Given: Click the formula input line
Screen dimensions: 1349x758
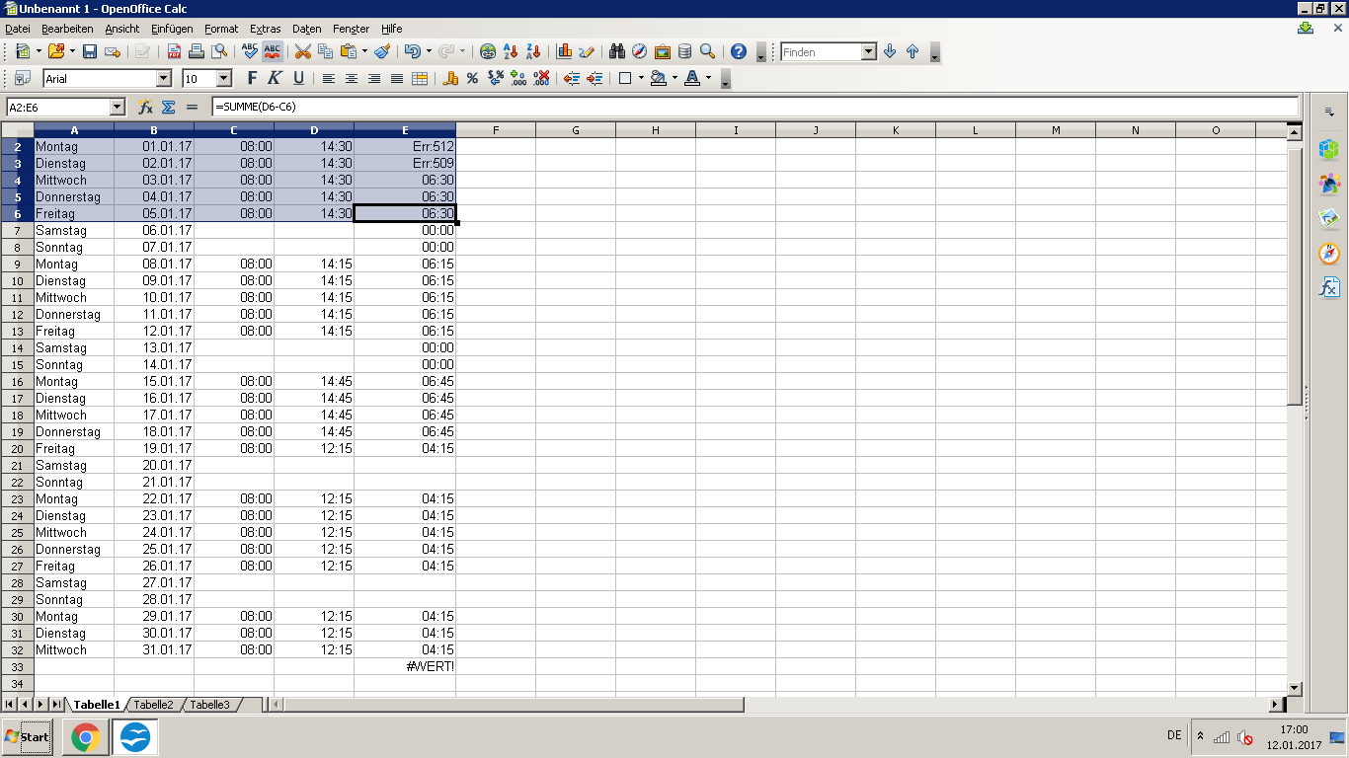Looking at the screenshot, I should click(754, 107).
